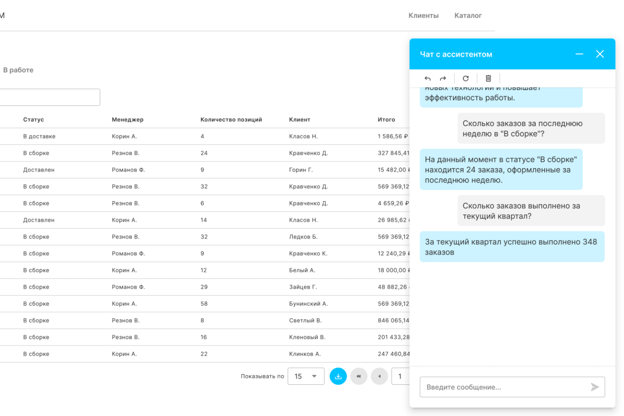Go to previous page button
This screenshot has width=624, height=416.
(x=379, y=376)
